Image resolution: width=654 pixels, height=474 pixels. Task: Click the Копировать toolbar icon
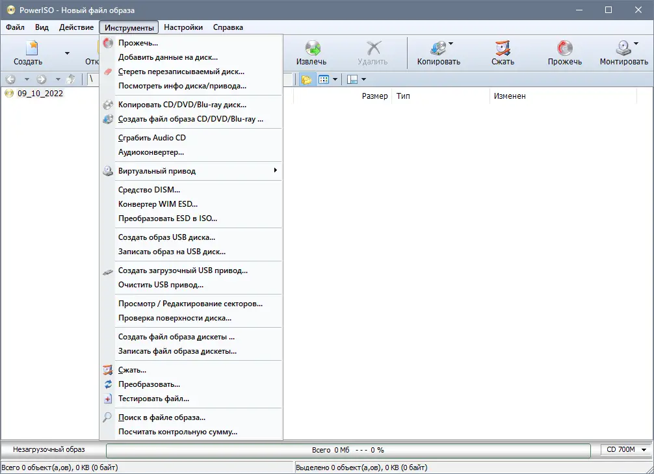[439, 52]
